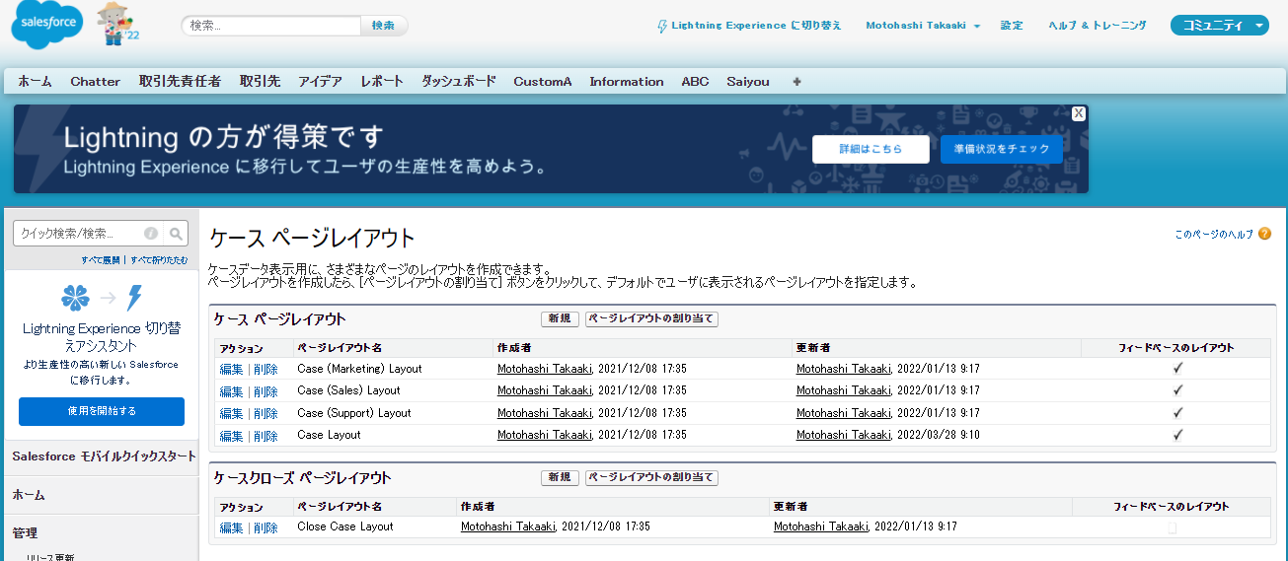The image size is (1288, 561).
Task: Open the 取引先責任者 tab
Action: point(180,82)
